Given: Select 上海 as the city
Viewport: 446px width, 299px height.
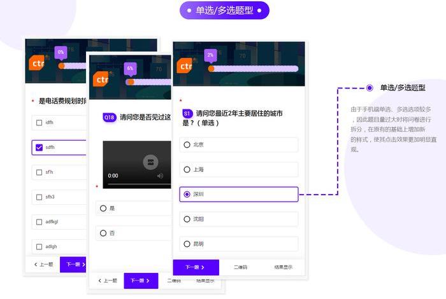Looking at the screenshot, I should [x=239, y=169].
